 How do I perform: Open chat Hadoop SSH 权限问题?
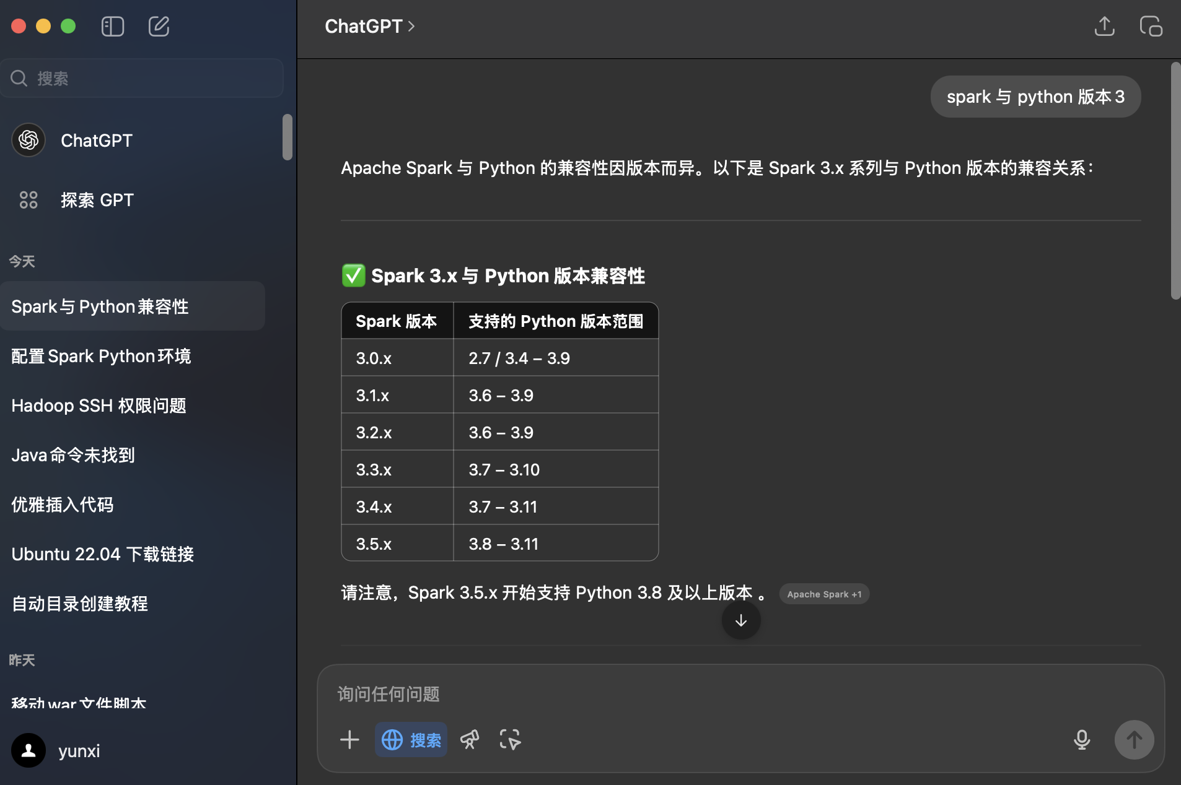(x=133, y=406)
